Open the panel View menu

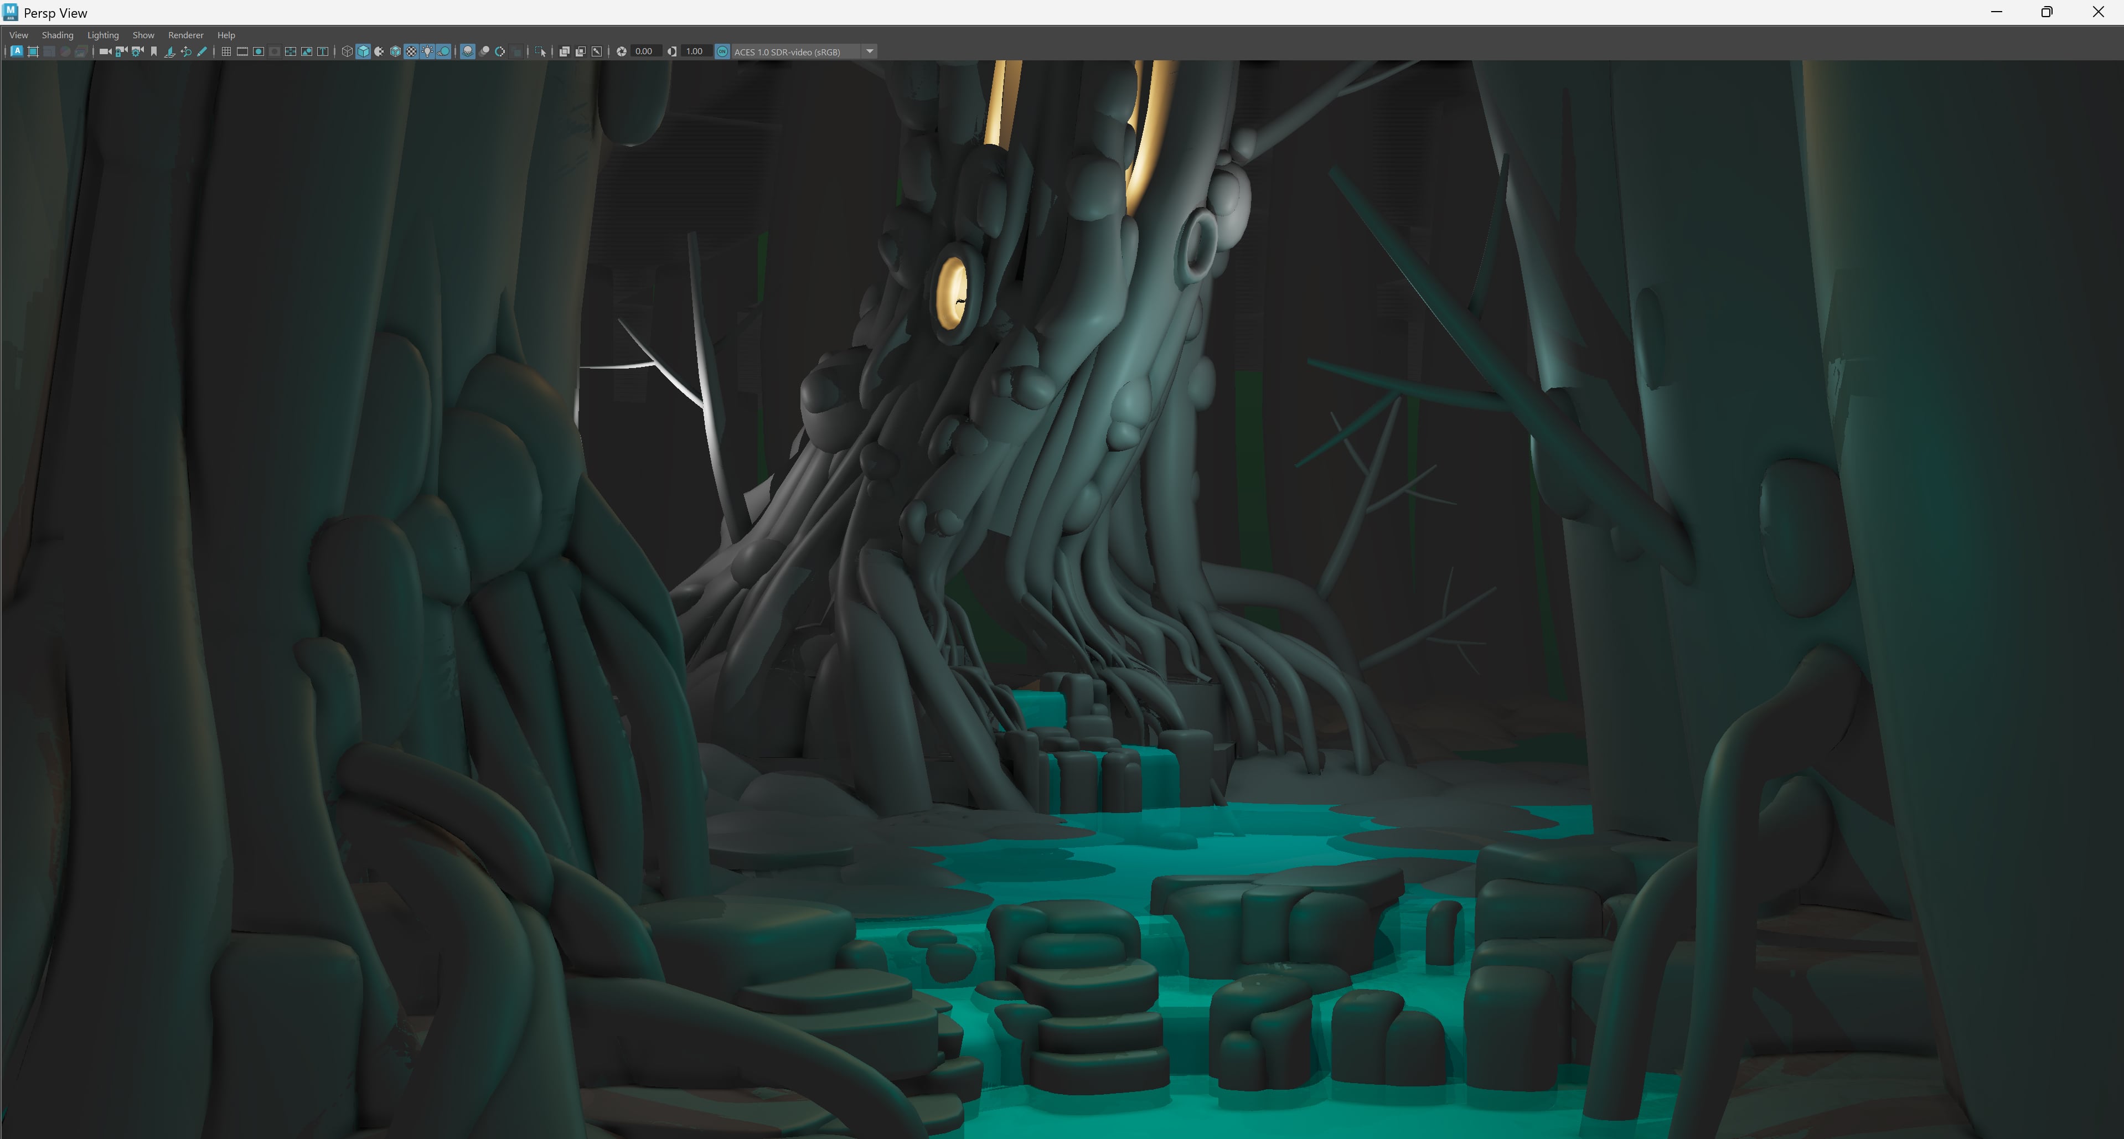[18, 35]
